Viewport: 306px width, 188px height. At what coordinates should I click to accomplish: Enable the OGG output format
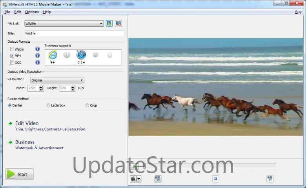(12, 63)
